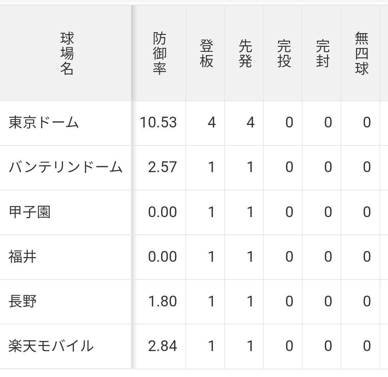Click the 1.80 ERA value

coord(163,301)
